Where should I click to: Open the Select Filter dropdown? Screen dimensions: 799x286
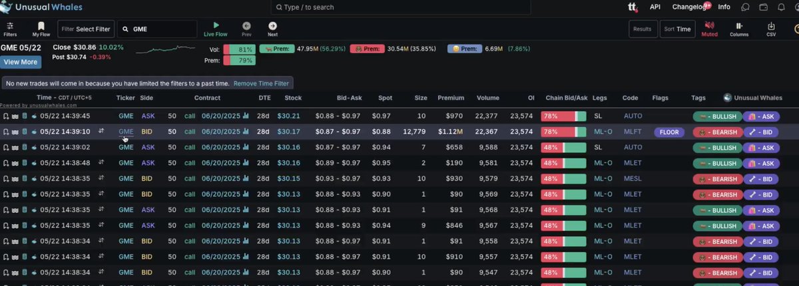(x=85, y=29)
